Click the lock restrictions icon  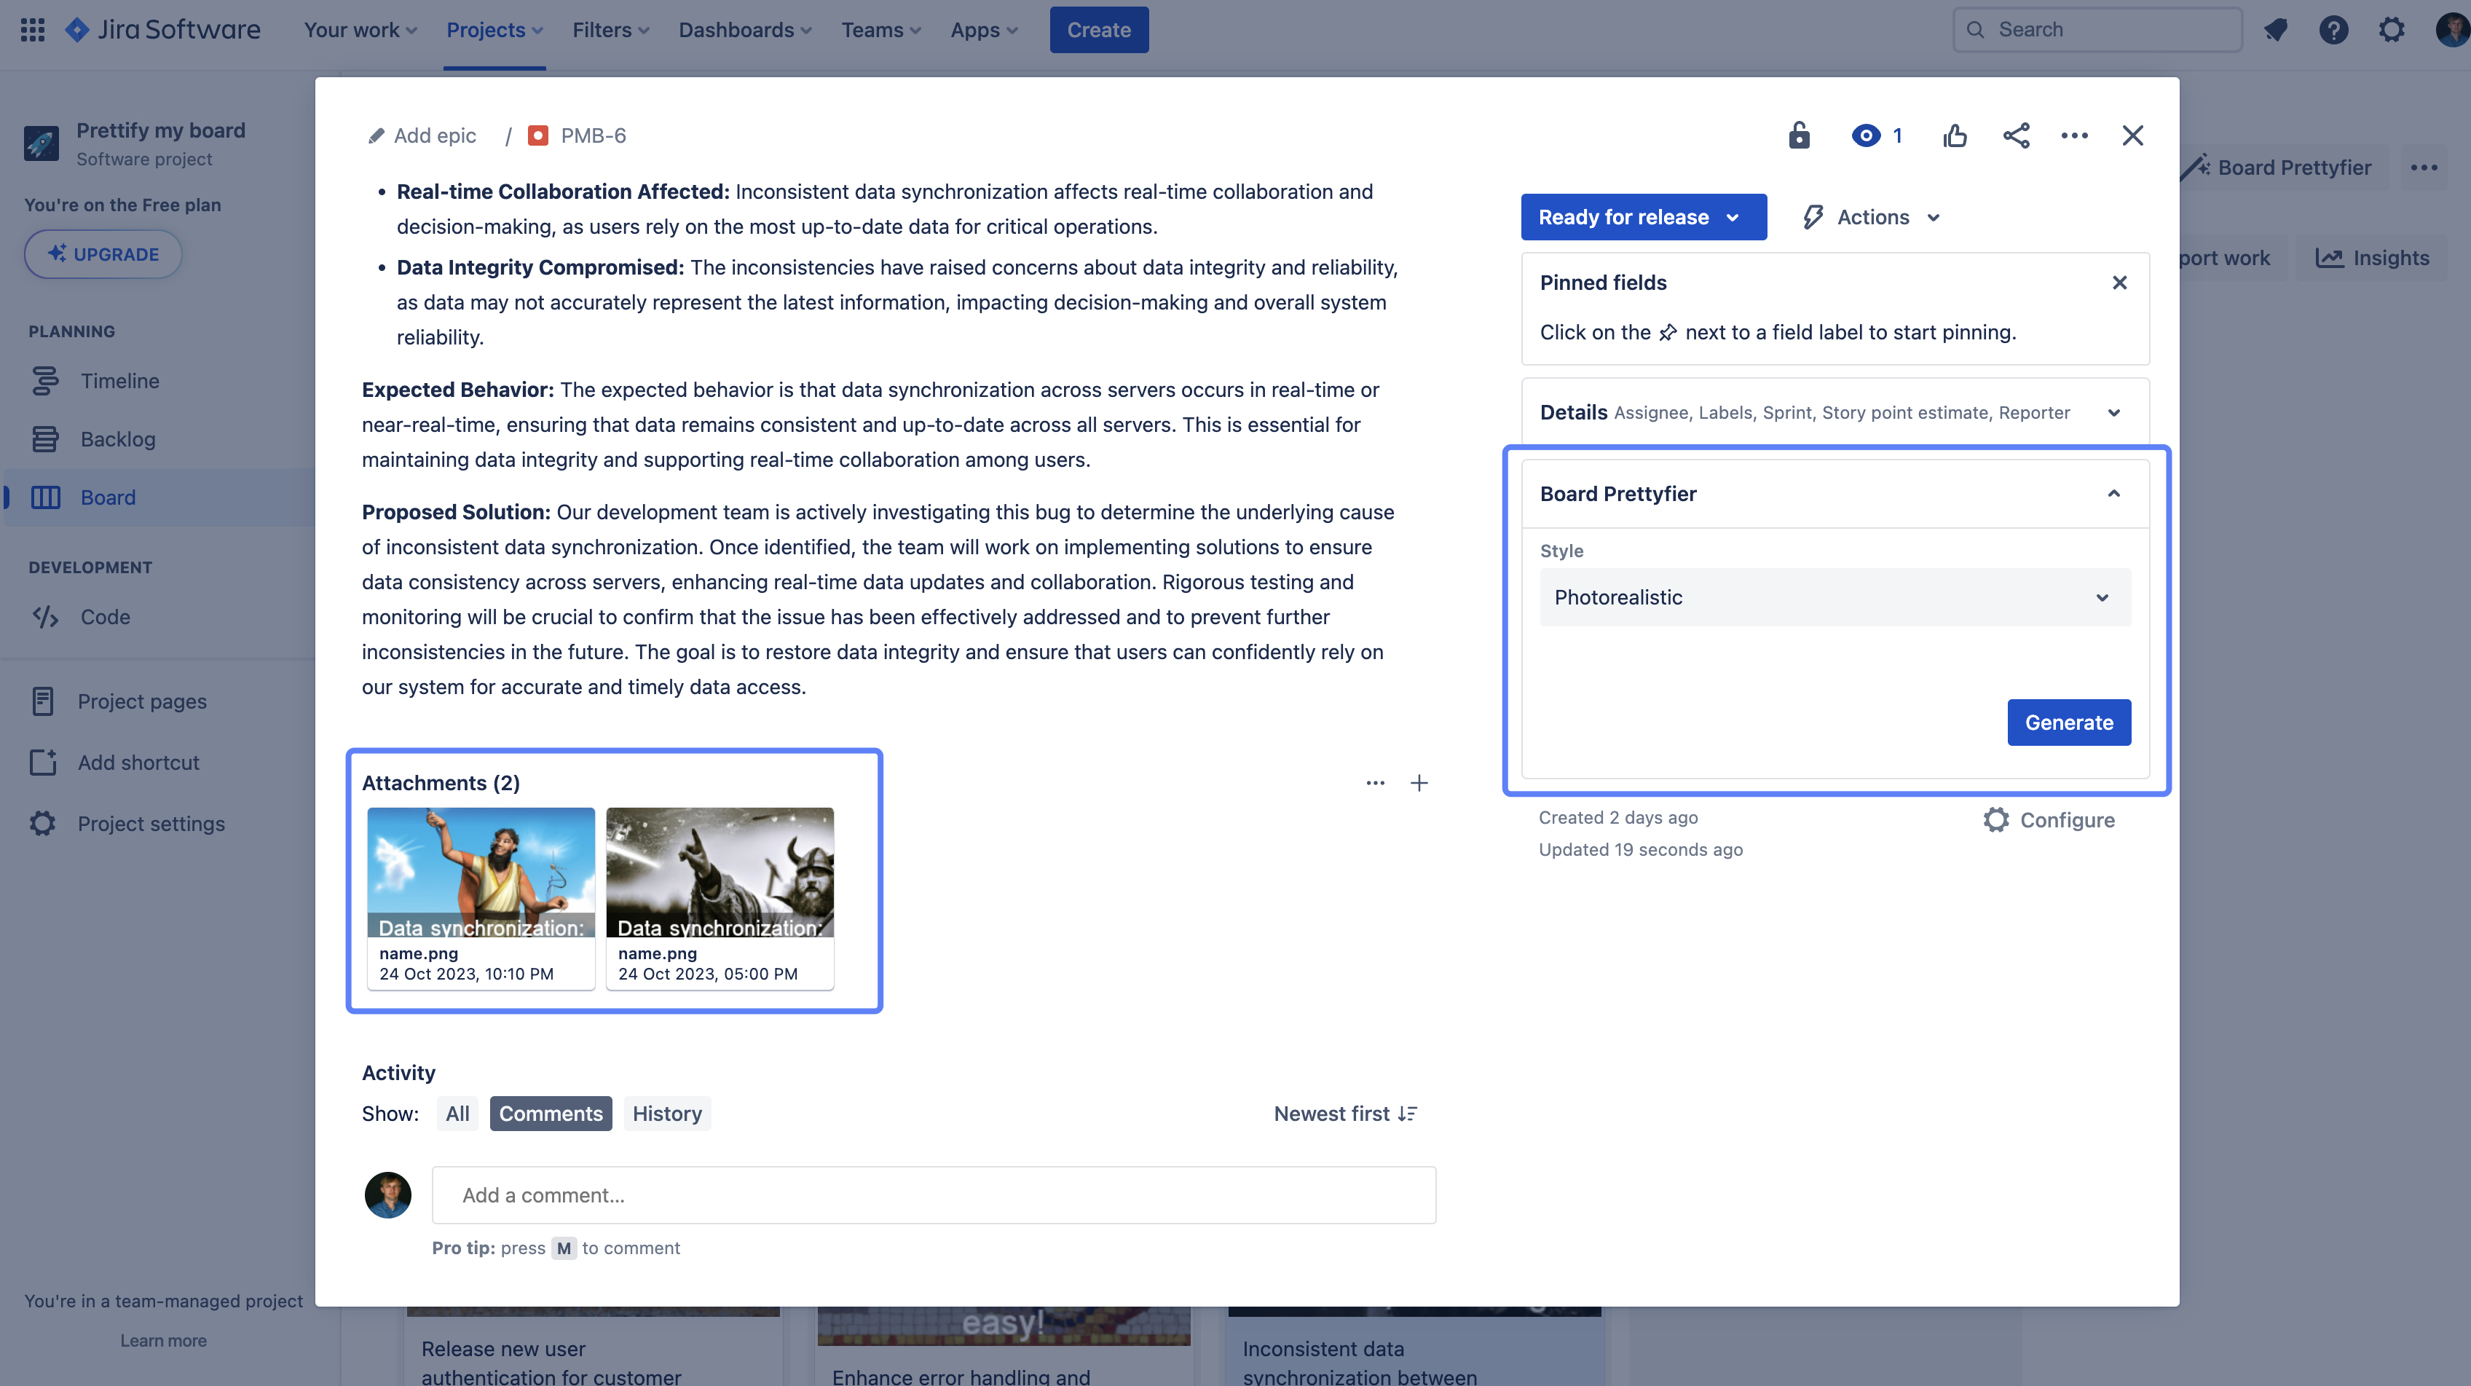[1799, 135]
